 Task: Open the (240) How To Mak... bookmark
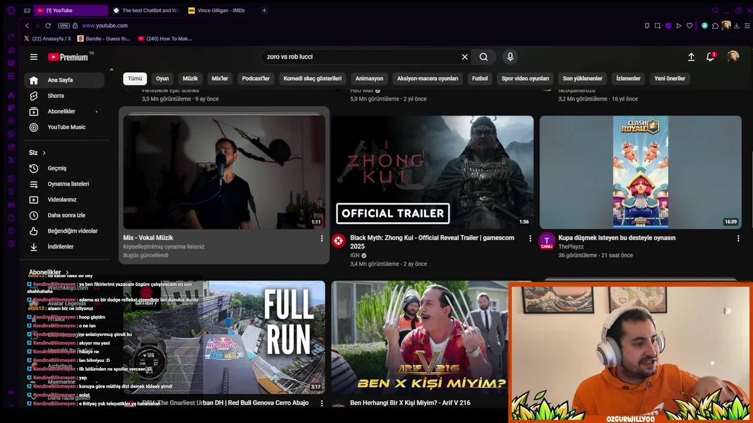[165, 39]
